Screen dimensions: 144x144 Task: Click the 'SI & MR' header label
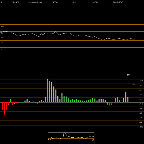click(15, 2)
